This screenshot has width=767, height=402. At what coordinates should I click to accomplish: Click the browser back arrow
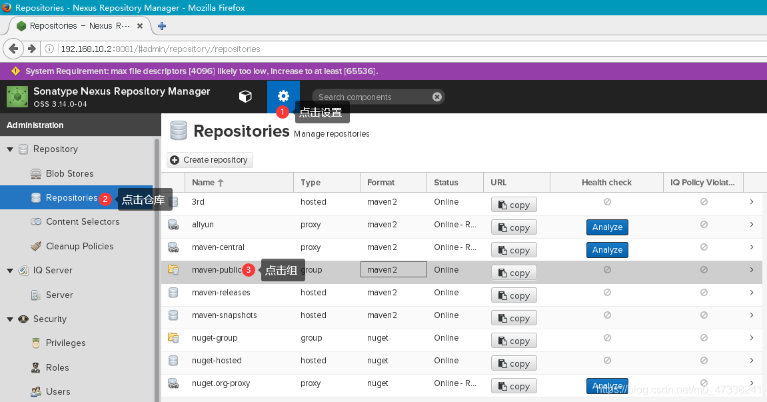point(14,49)
